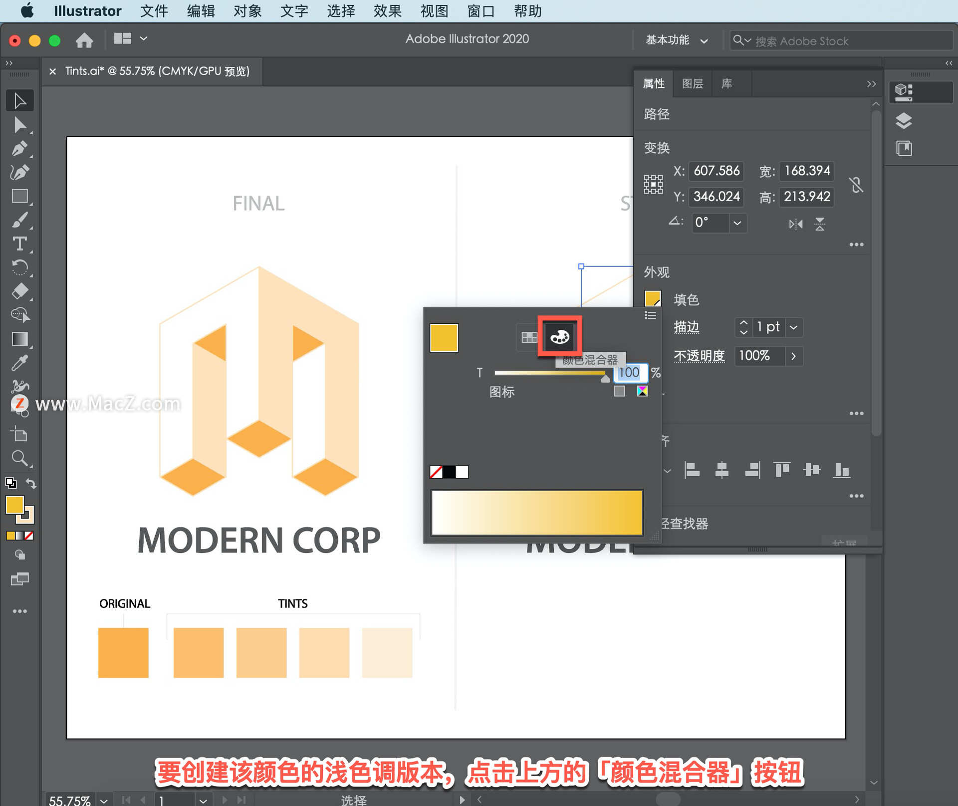Click yellow fill swatch in Properties
958x806 pixels.
point(653,299)
